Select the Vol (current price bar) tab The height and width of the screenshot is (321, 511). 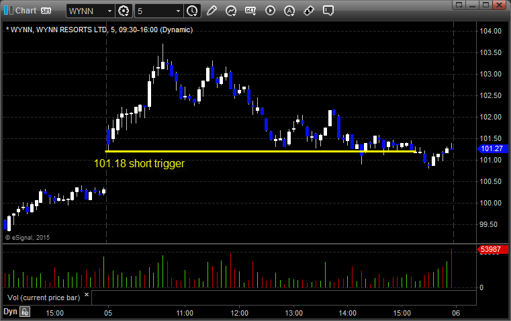point(44,297)
